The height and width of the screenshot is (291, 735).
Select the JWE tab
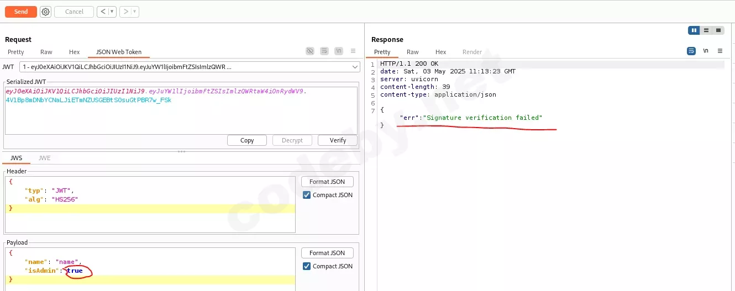[45, 158]
